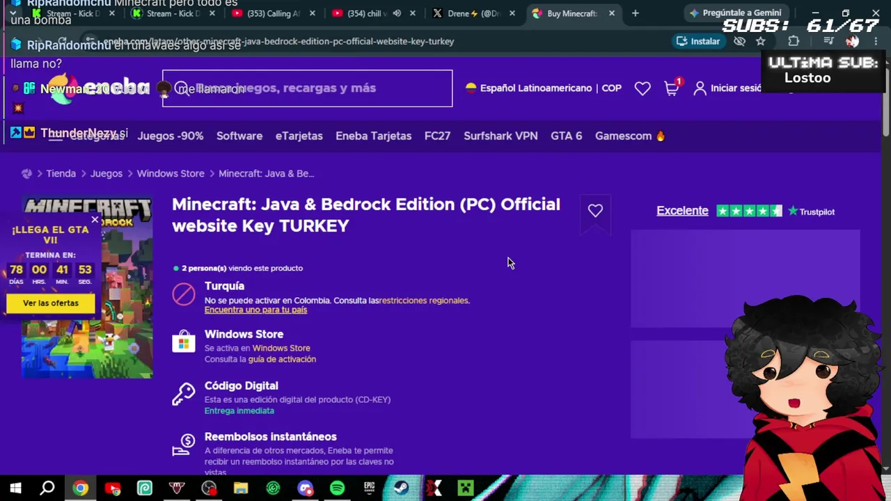This screenshot has height=501, width=891.
Task: Close the Buy Minecraft tab
Action: tap(612, 13)
